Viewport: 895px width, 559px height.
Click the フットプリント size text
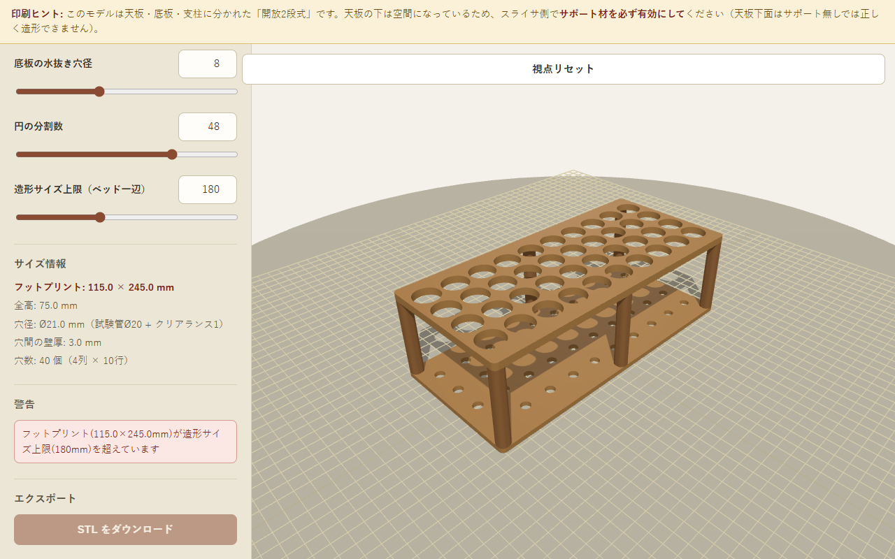(94, 287)
